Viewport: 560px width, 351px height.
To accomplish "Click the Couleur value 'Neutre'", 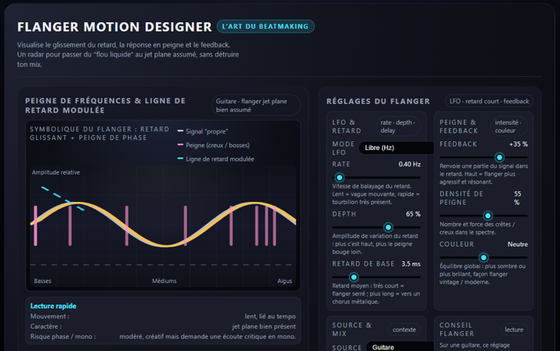I will pos(518,244).
